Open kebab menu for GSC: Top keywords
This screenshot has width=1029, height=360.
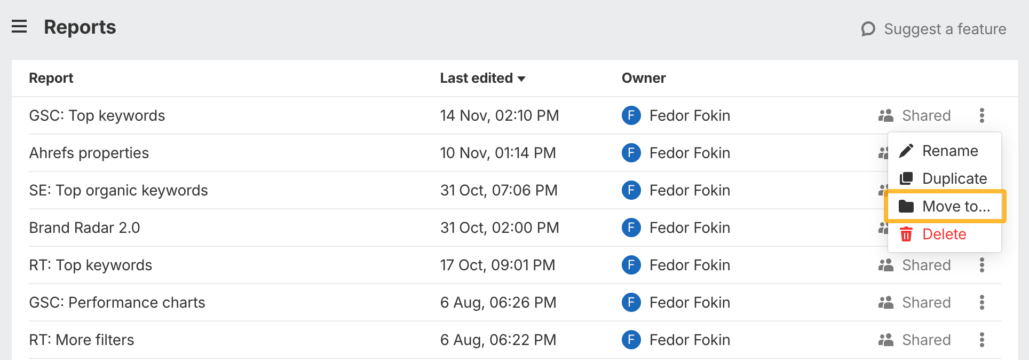pyautogui.click(x=981, y=115)
